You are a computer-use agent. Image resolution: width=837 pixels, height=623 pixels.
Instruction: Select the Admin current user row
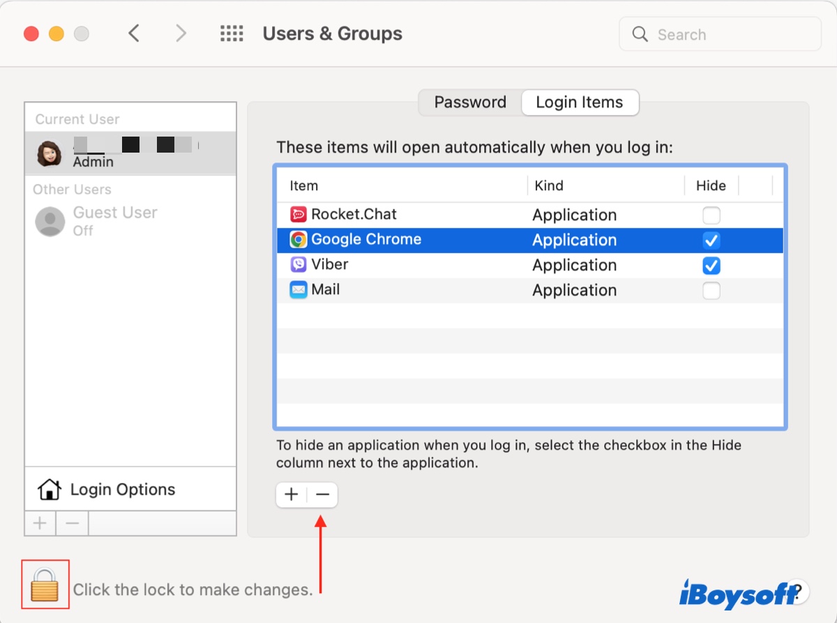coord(130,153)
